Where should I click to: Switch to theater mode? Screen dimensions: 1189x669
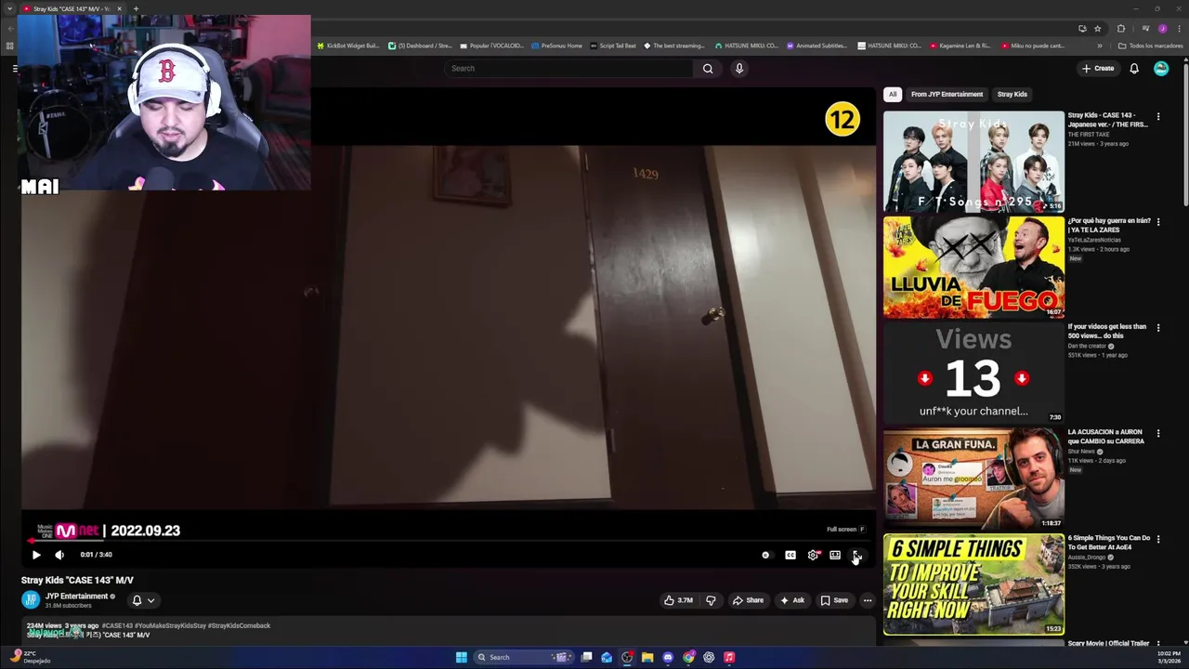[835, 555]
